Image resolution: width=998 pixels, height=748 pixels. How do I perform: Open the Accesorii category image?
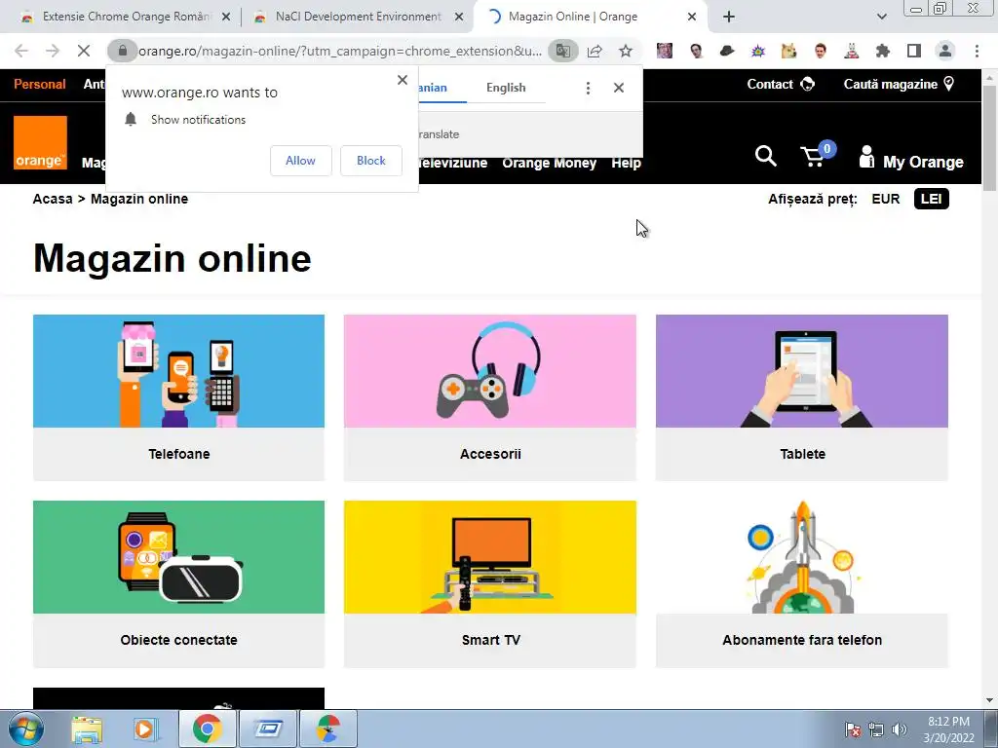490,371
